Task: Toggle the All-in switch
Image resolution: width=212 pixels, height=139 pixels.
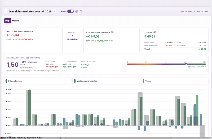Action: tap(70, 11)
